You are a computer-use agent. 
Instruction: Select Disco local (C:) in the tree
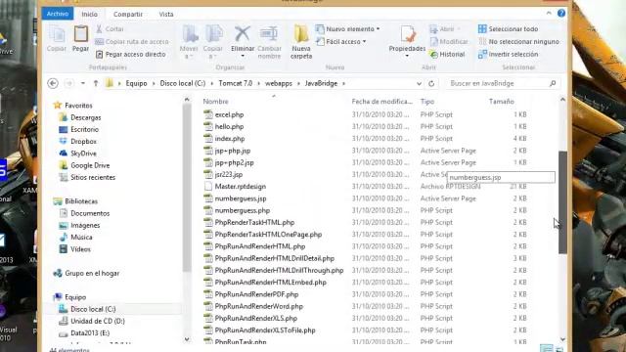coord(93,309)
